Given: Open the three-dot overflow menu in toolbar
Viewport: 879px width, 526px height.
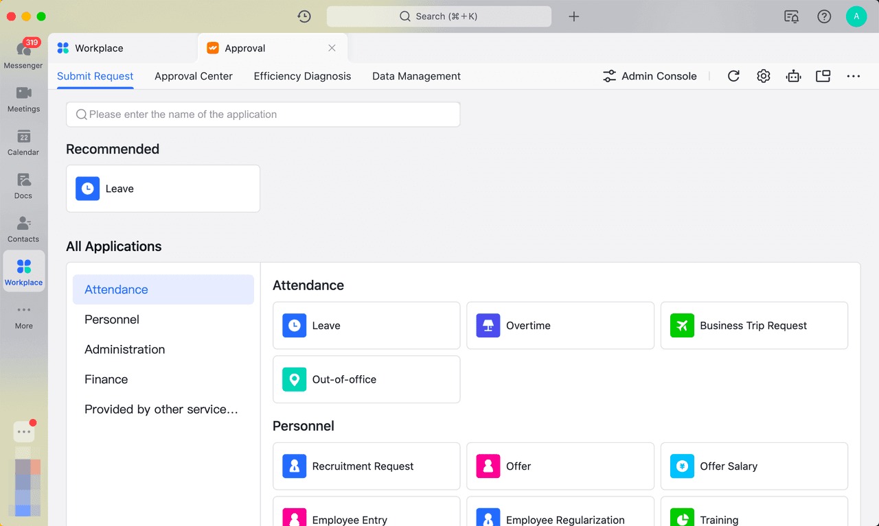Looking at the screenshot, I should click(x=854, y=76).
